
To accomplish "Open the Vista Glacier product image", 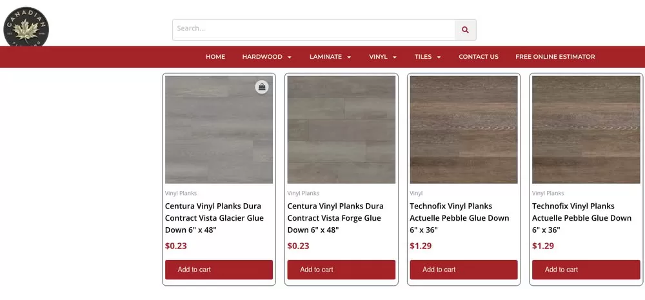I will point(219,130).
